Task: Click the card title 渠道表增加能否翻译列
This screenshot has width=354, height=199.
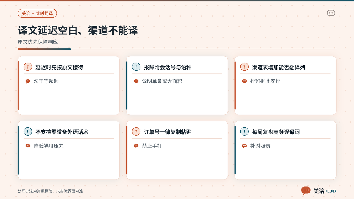Action: [278, 67]
